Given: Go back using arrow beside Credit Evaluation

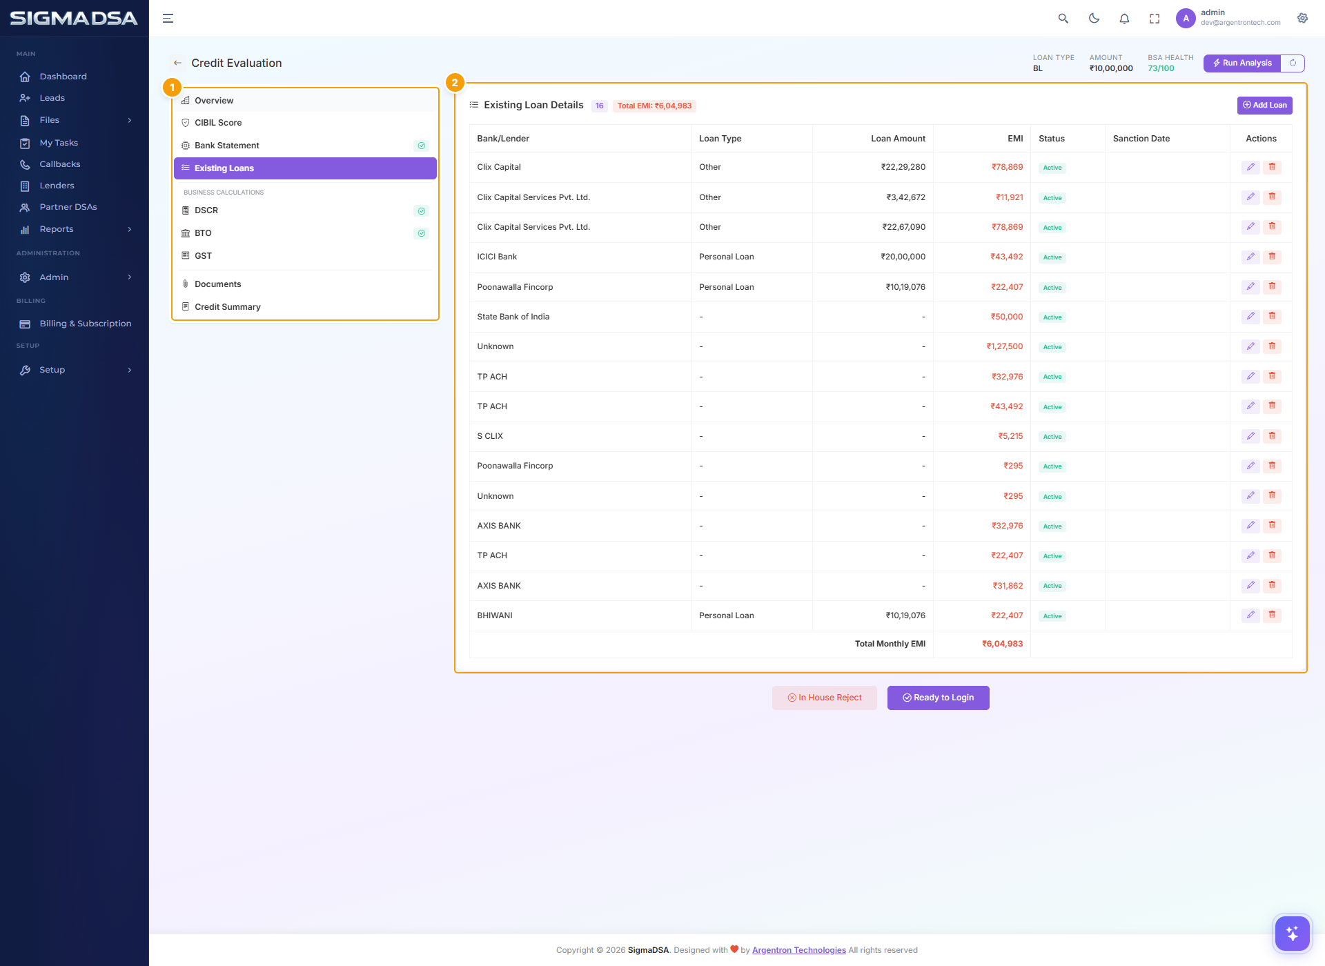Looking at the screenshot, I should pos(177,63).
